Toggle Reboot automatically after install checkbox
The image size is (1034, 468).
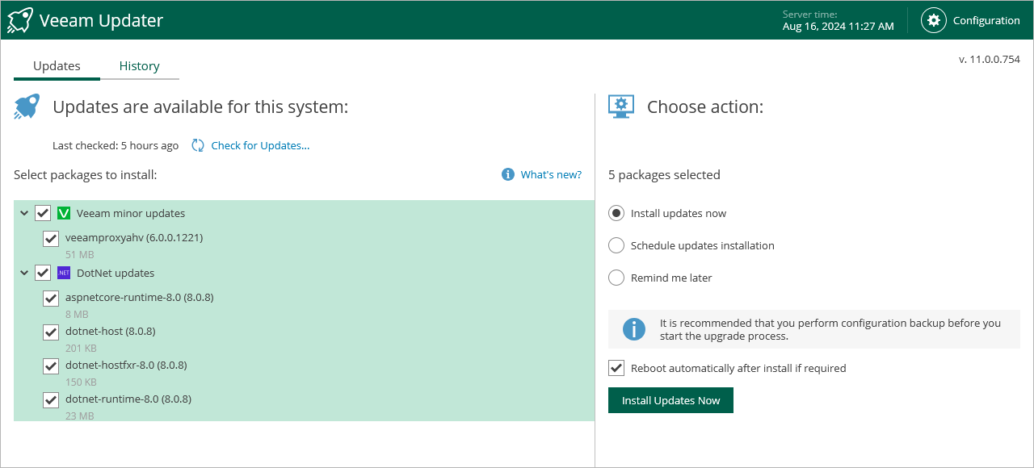(x=616, y=368)
